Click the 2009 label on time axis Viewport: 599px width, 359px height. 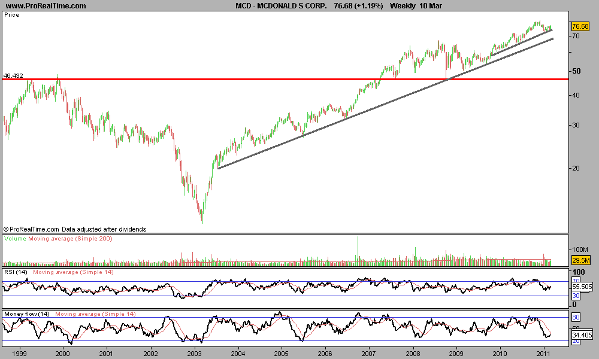tap(456, 354)
